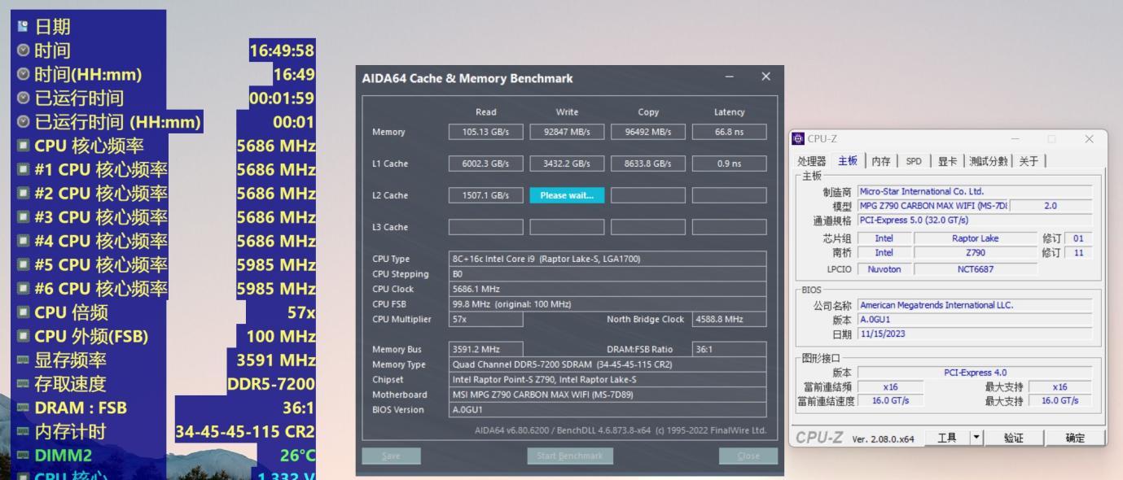Screen dimensions: 1123x480
Task: Click the clock icon beside 已运行时间 (HH:mm)
Action: 23,123
